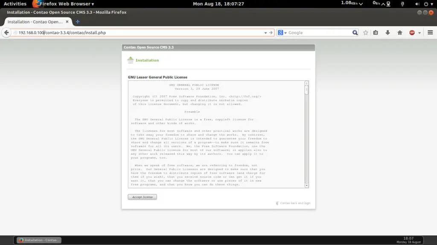Open the search engine selector dropdown

point(282,32)
